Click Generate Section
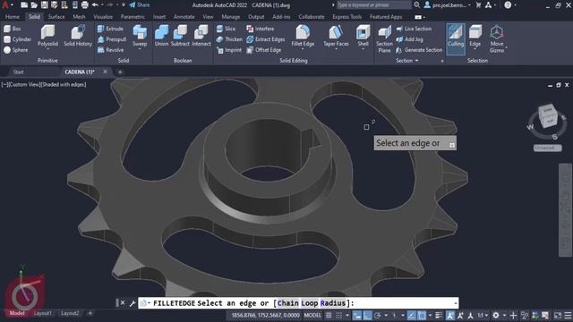 point(419,50)
